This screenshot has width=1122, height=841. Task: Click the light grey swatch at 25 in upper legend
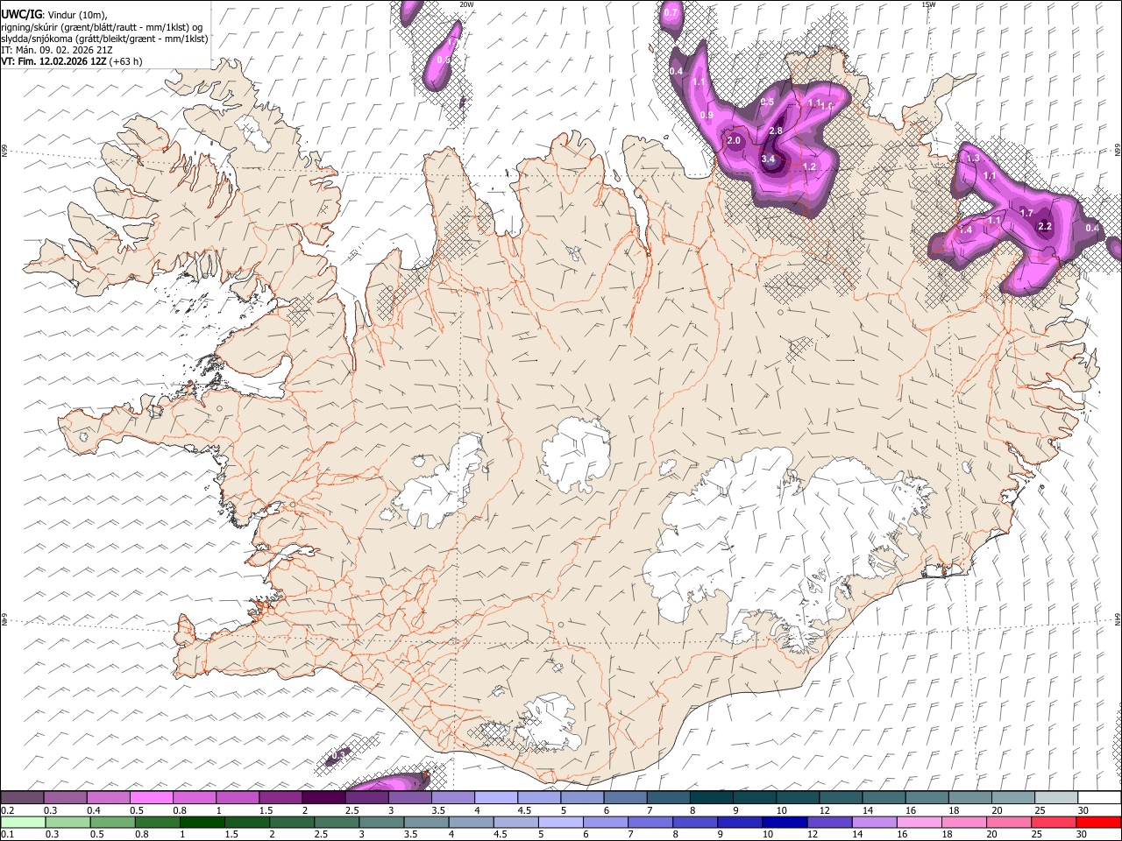pos(1056,797)
